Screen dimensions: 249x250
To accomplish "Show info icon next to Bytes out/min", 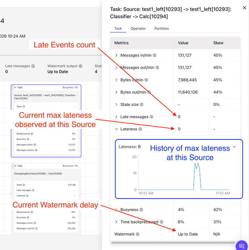I will click(149, 92).
